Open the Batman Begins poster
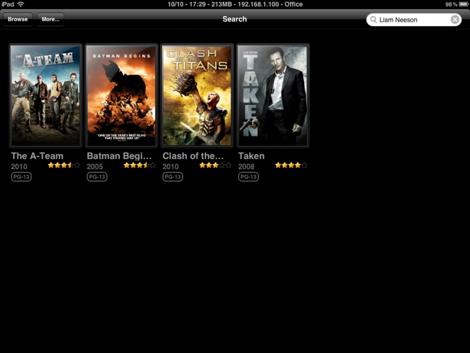Viewport: 470px width, 353px height. point(121,95)
